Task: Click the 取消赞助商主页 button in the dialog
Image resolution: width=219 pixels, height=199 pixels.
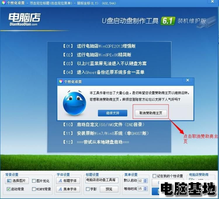Action: (151, 113)
